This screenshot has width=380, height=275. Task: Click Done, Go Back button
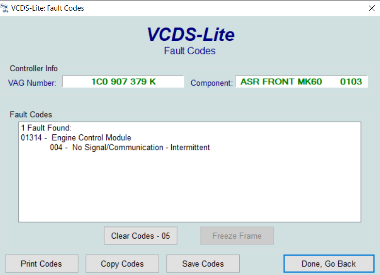click(329, 264)
